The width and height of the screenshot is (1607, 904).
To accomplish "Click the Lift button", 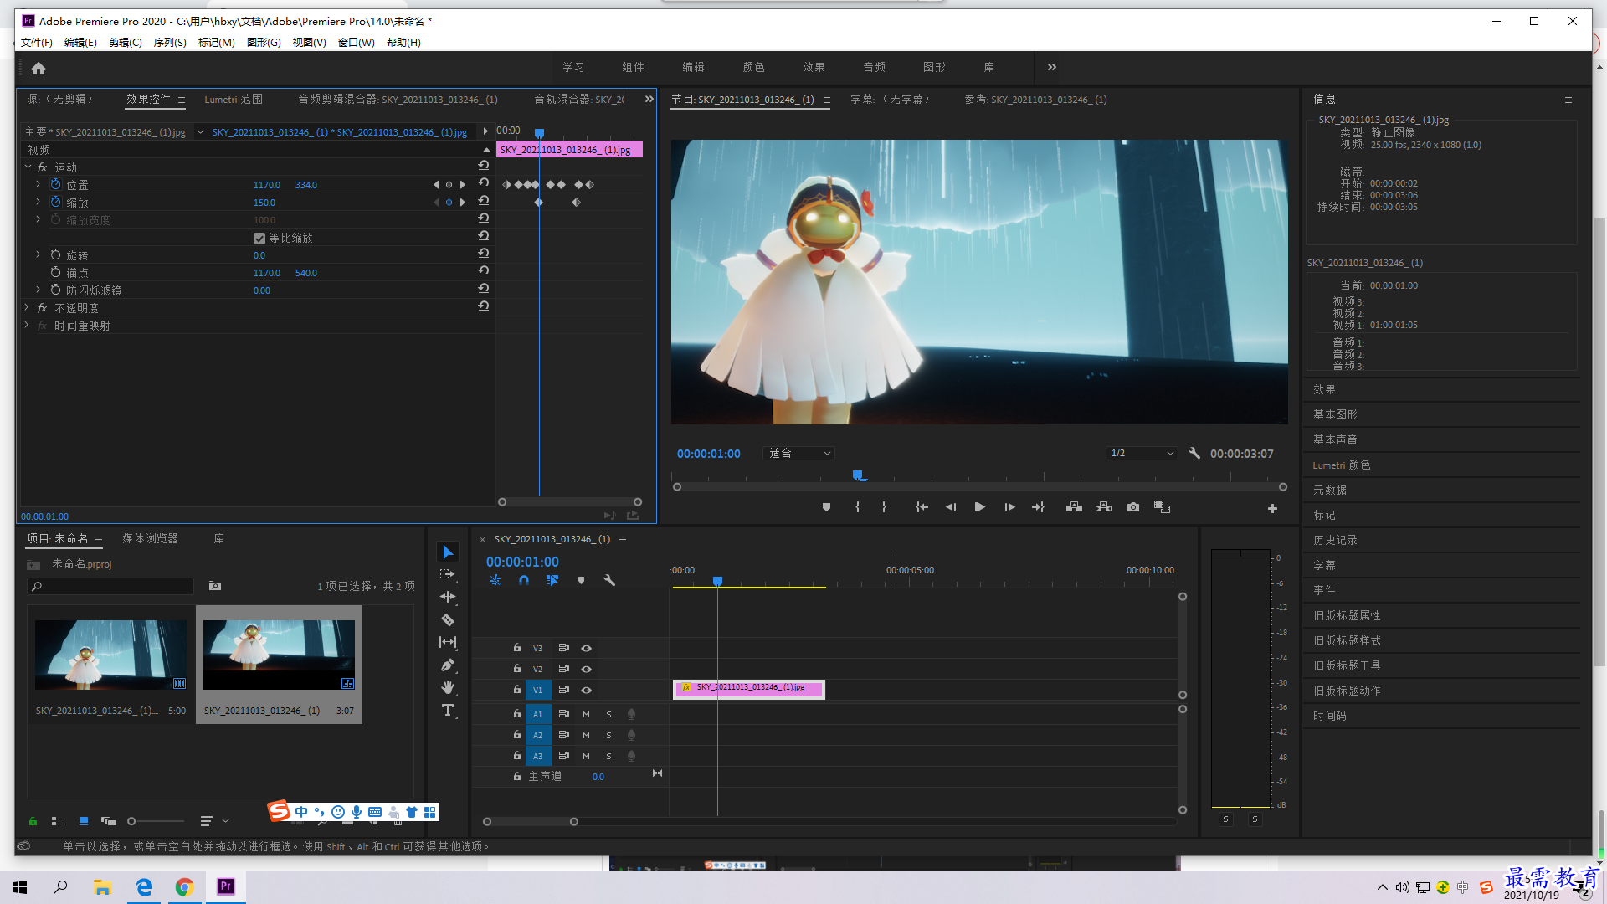I will click(1074, 507).
